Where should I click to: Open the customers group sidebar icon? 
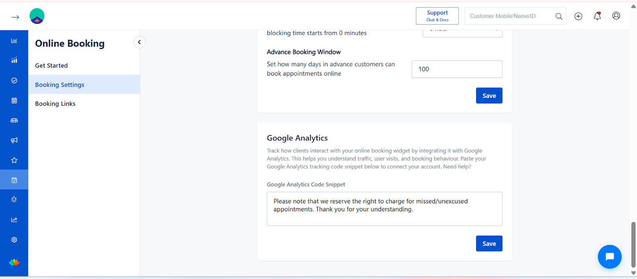coord(14,120)
